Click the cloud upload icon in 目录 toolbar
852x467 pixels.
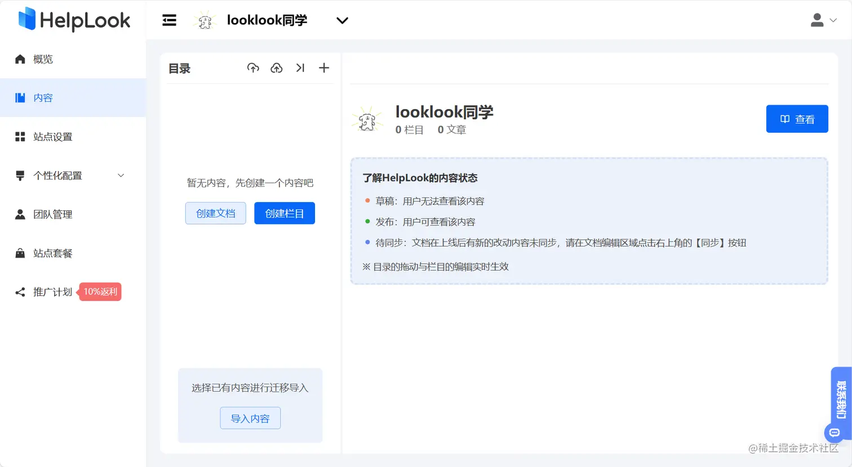pos(277,68)
